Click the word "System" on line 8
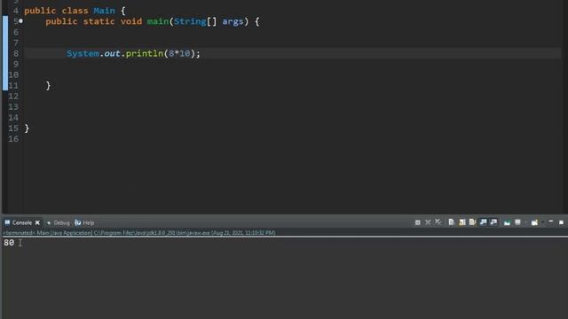Image resolution: width=568 pixels, height=319 pixels. pos(83,53)
